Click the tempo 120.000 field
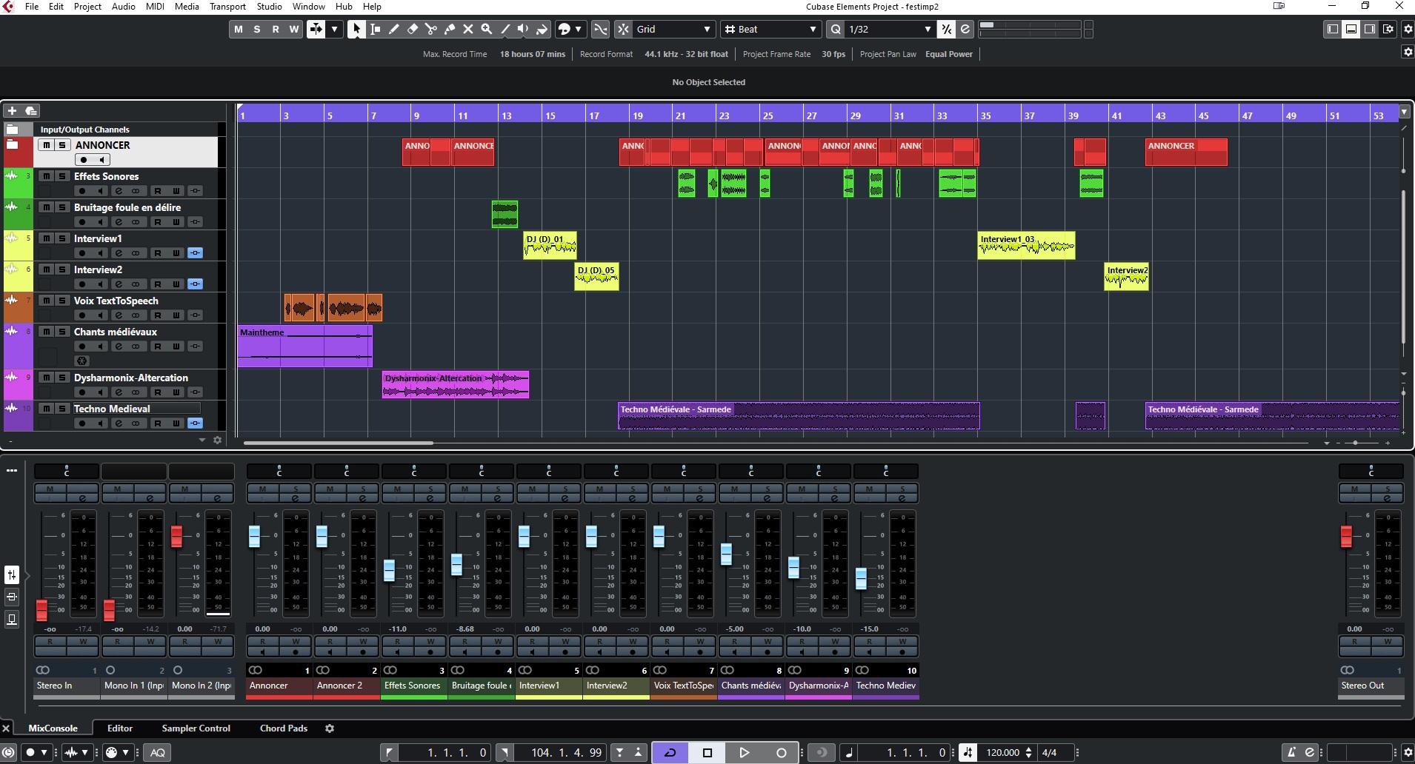The width and height of the screenshot is (1415, 764). point(1002,752)
